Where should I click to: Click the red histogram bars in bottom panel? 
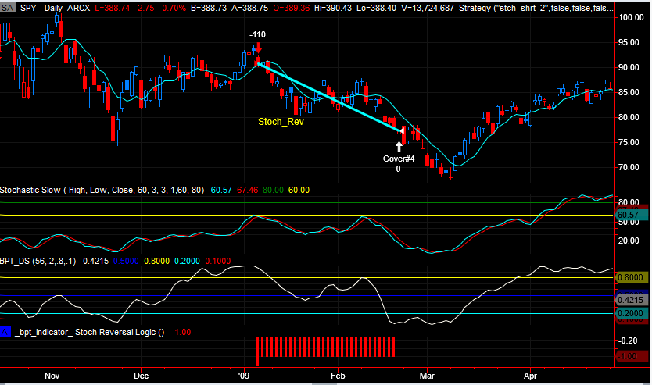pyautogui.click(x=325, y=347)
